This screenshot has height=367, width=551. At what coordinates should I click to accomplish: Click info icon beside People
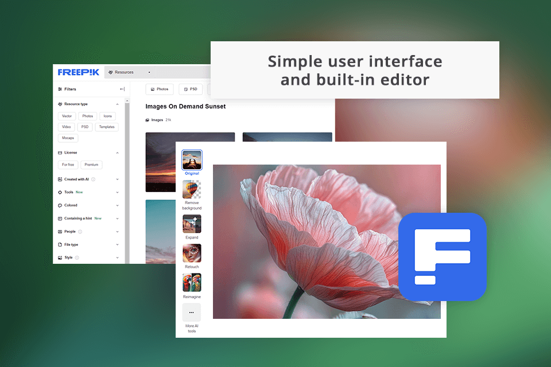(x=80, y=232)
